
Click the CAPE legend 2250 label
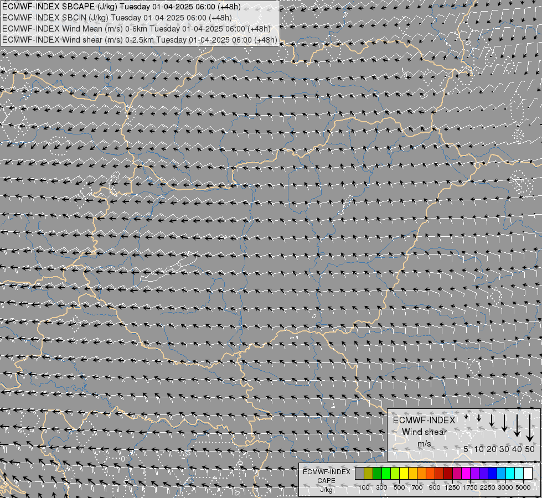pos(488,487)
